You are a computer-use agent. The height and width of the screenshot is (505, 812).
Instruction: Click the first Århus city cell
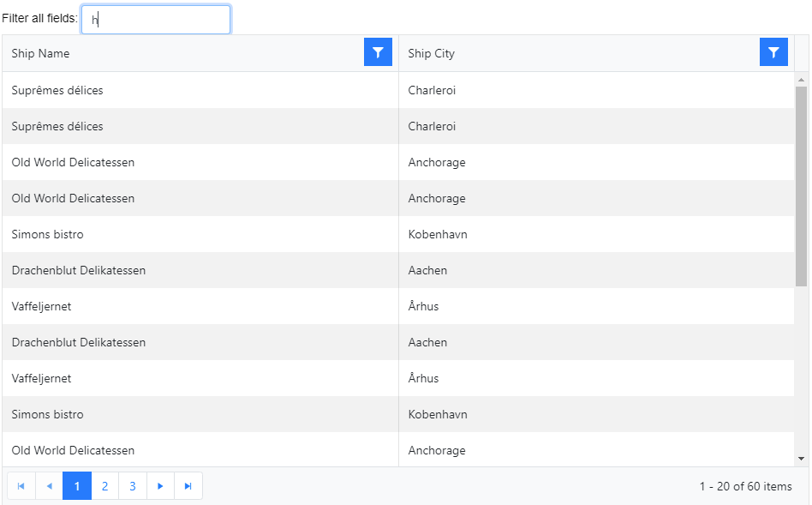(423, 306)
